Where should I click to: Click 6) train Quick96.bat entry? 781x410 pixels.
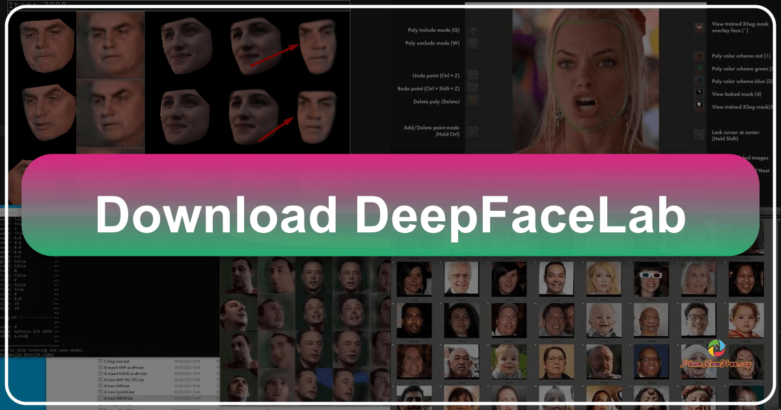point(120,390)
